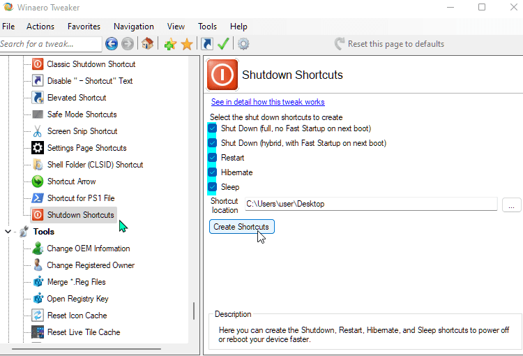
Task: Click the green Shortcut Arrow icon
Action: click(x=38, y=181)
